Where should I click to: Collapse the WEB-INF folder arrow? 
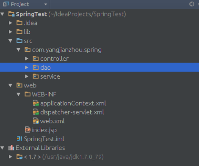point(19,94)
